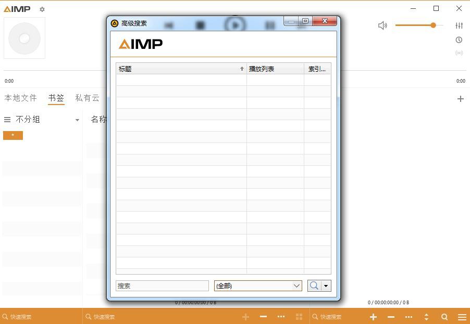Click the remaining time 0:00 label
The width and height of the screenshot is (470, 324).
point(461,81)
